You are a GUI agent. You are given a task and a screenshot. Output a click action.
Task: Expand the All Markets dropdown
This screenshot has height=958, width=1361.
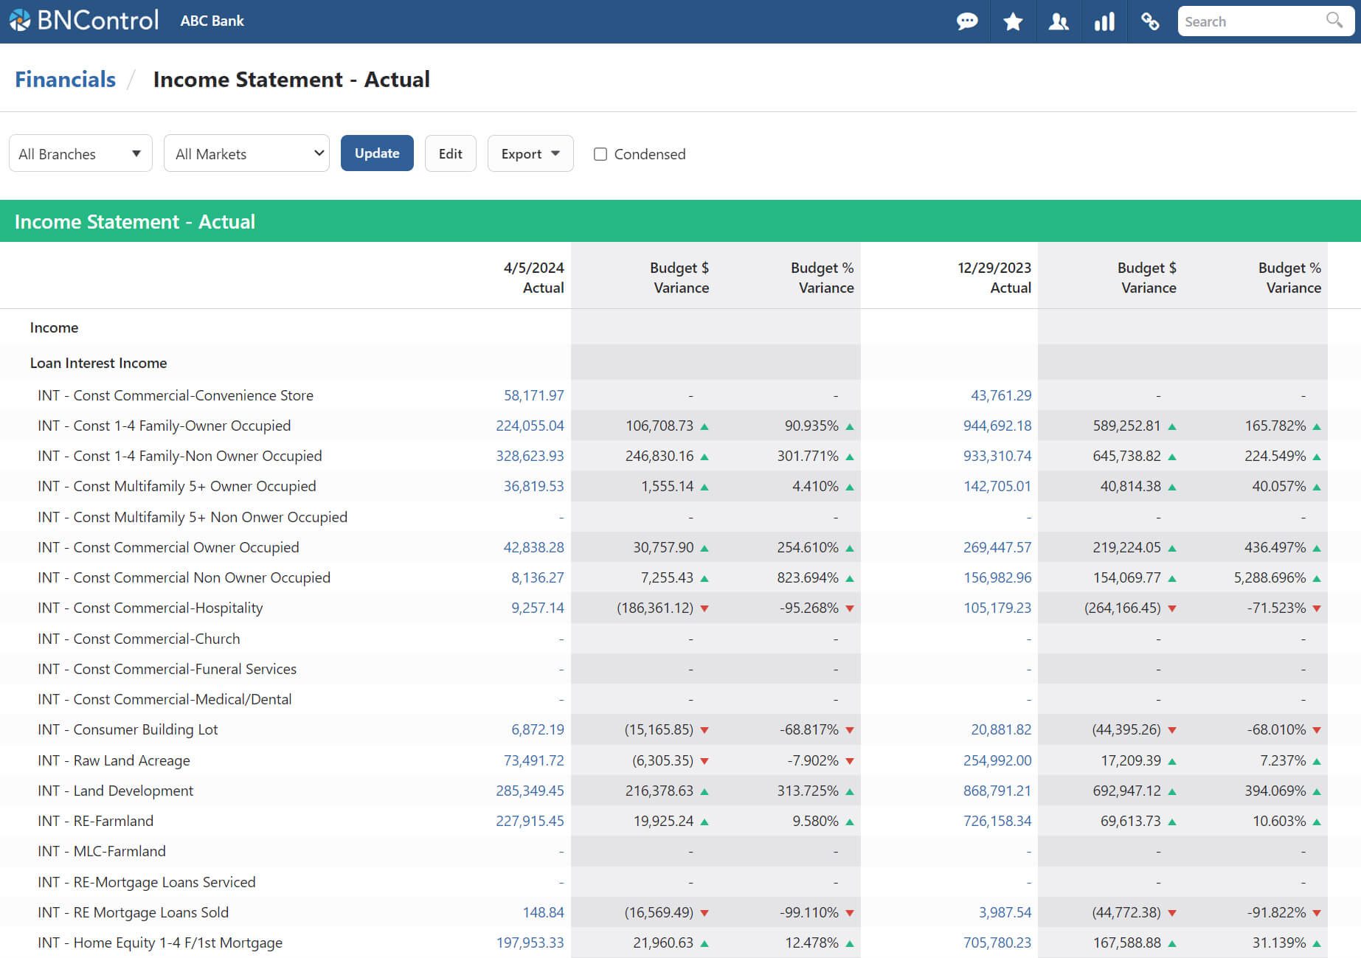click(246, 153)
